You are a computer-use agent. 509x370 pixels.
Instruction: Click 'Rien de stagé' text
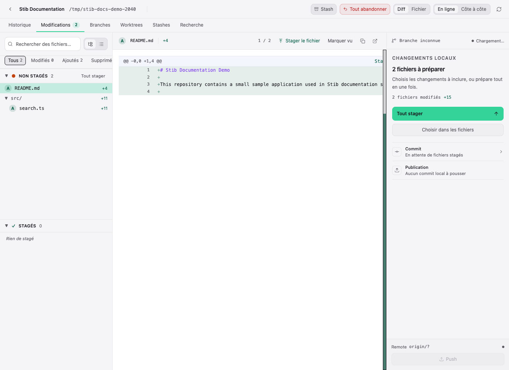click(x=20, y=239)
